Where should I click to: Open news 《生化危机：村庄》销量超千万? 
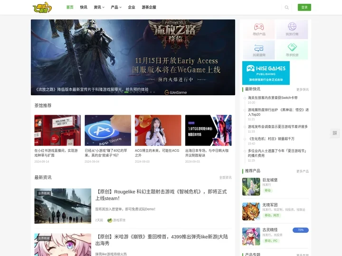tap(271, 138)
